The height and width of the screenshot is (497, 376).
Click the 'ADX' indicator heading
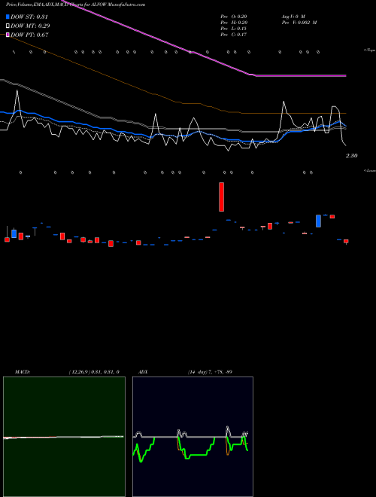[x=143, y=371]
